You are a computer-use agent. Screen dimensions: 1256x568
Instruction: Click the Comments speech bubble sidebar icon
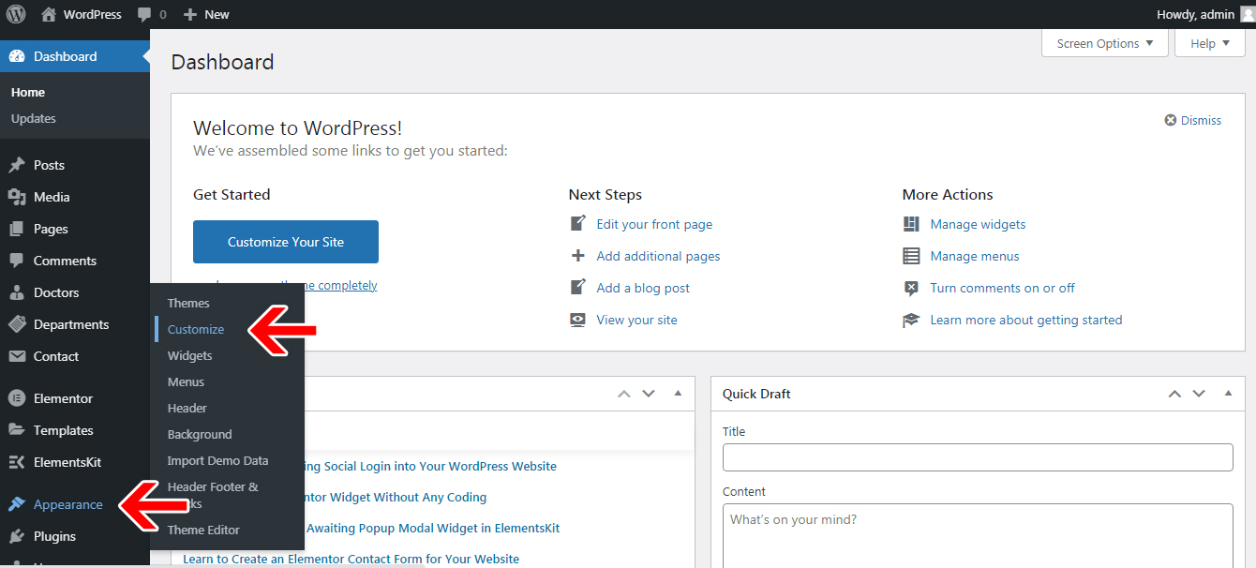17,261
